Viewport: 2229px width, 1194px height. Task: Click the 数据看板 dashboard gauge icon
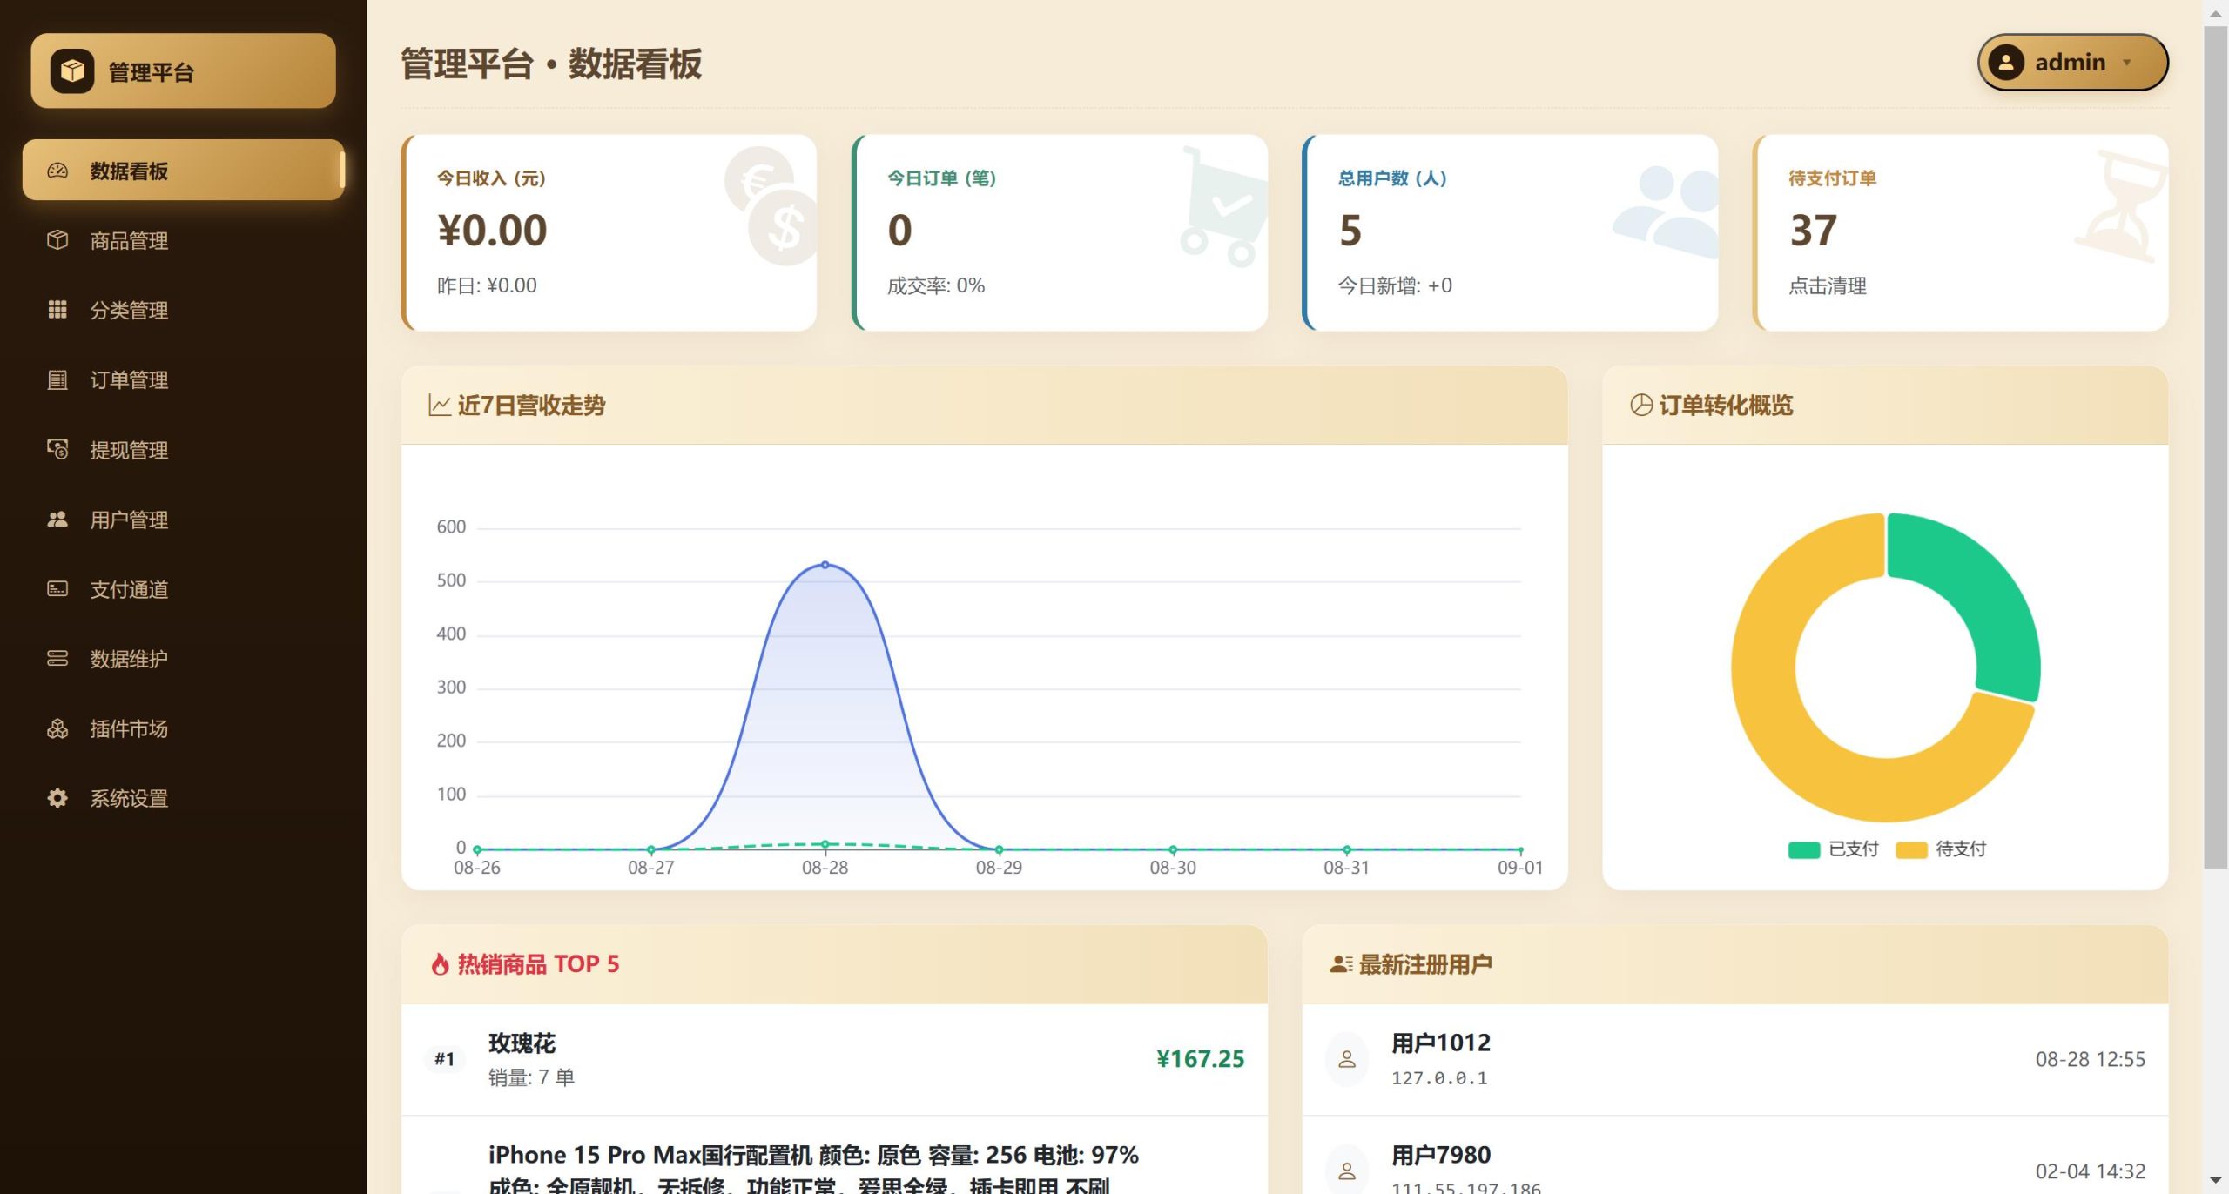(x=57, y=171)
